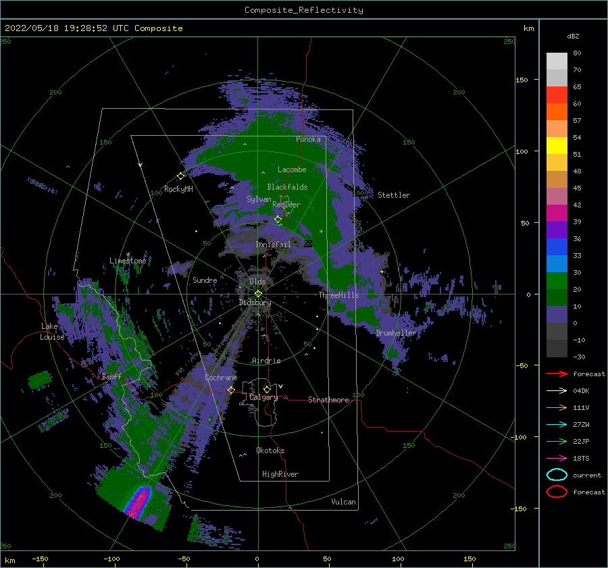Click the orange 111V arrow icon

click(557, 407)
